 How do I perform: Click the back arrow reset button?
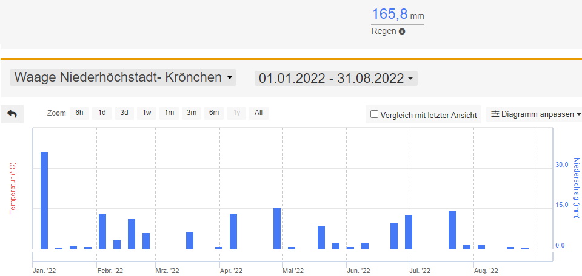12,114
